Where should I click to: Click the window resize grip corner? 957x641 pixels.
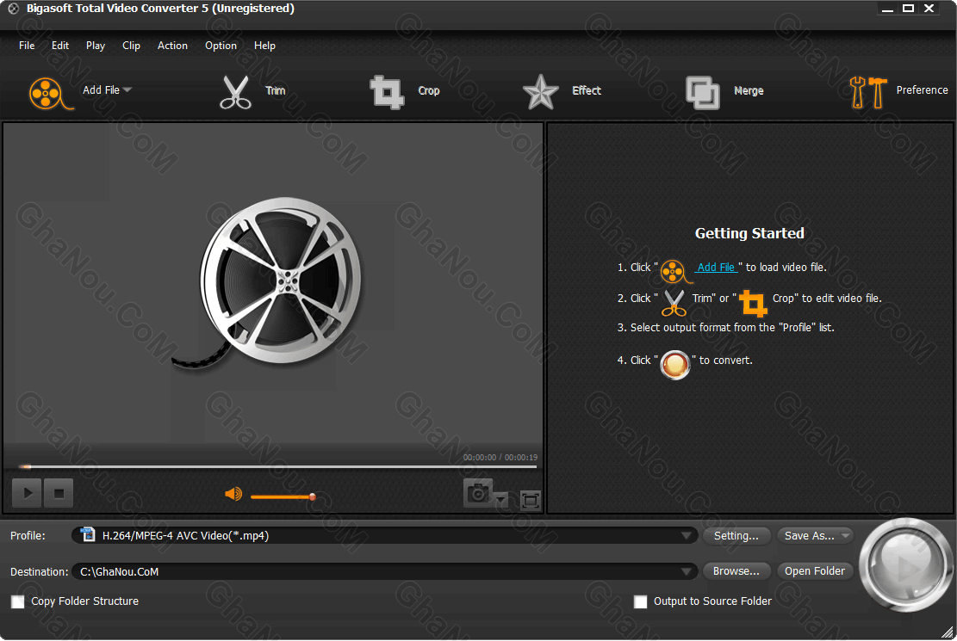947,632
